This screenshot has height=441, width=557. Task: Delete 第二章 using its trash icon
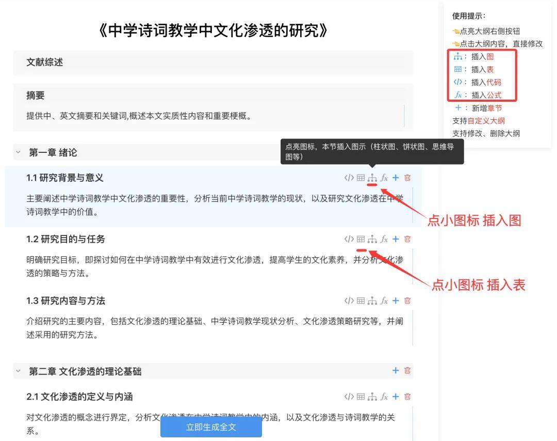(407, 370)
